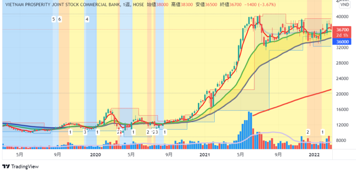Click the chart marker labeled 5
This screenshot has width=356, height=170.
tap(54, 19)
